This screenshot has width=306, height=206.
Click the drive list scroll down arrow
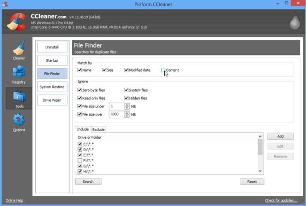[260, 171]
